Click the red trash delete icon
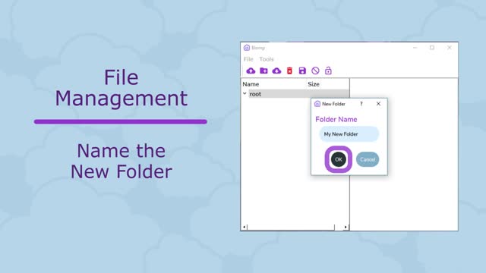The image size is (486, 273). pyautogui.click(x=289, y=71)
